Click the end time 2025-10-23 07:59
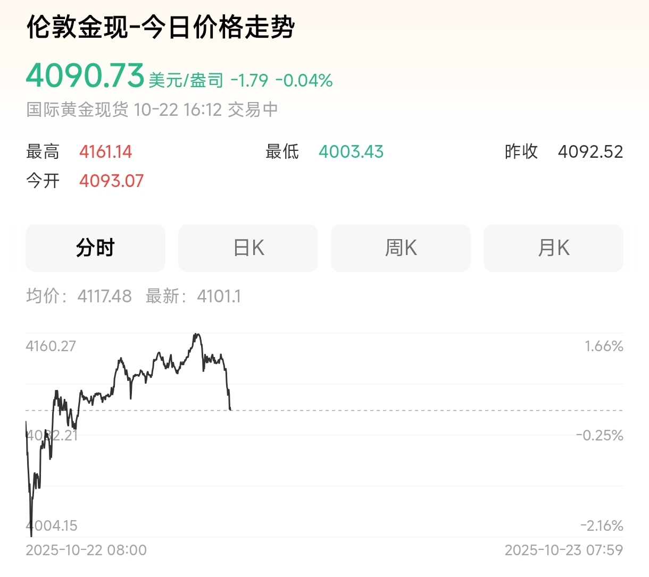Screen dimensions: 649x577 (563, 550)
